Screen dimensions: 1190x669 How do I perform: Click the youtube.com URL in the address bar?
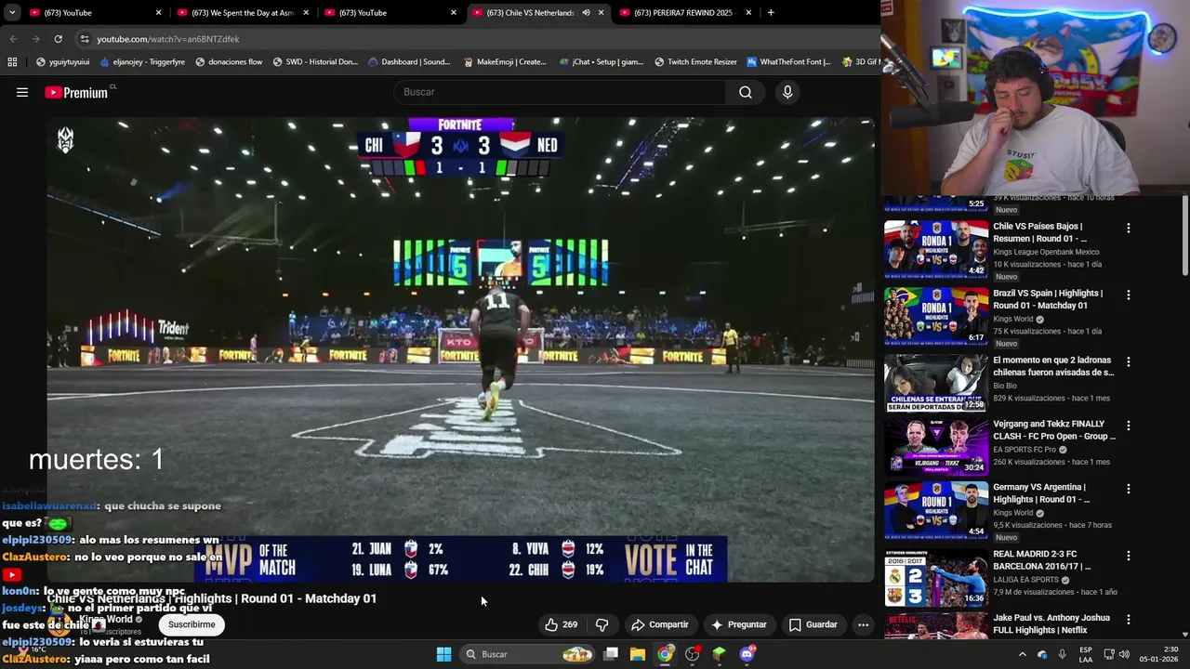(168, 39)
